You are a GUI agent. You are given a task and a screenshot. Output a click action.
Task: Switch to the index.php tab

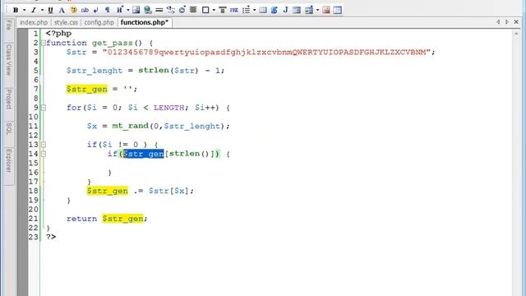tap(34, 22)
